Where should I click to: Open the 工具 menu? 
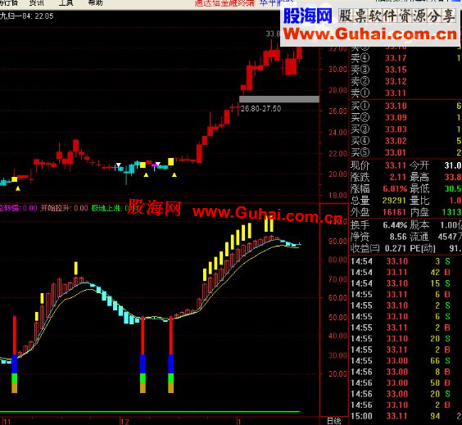click(66, 3)
